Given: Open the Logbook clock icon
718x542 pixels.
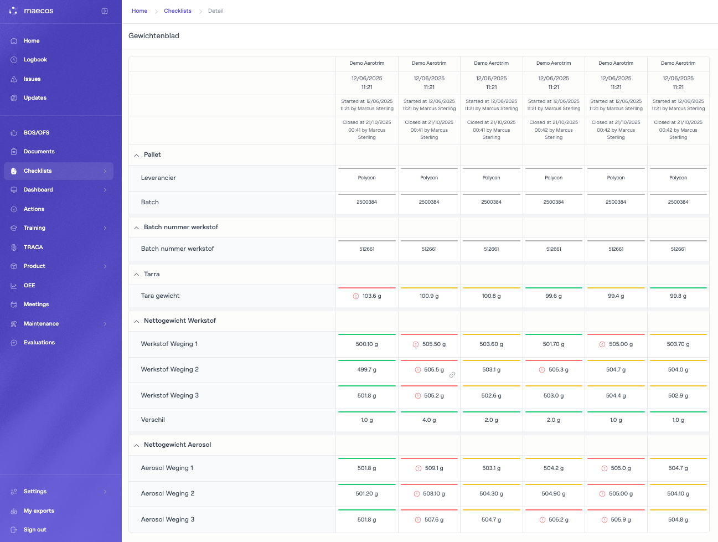Looking at the screenshot, I should 14,60.
